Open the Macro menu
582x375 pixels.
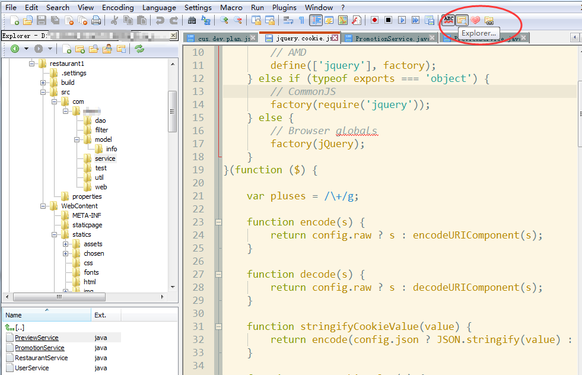coord(231,8)
